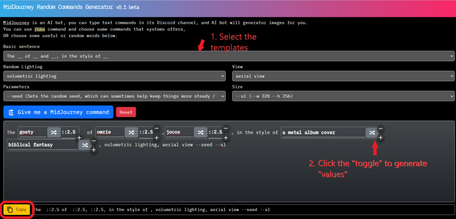456x219 pixels.
Task: Add a style after 'a metal album cover'
Action: click(380, 138)
